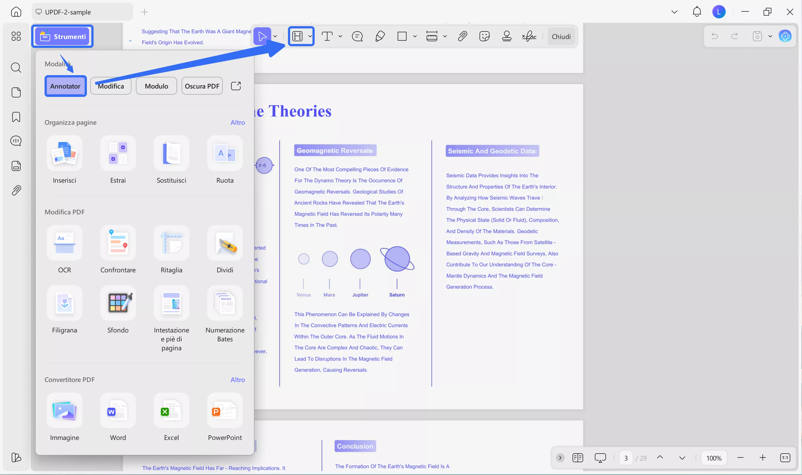This screenshot has width=802, height=475.
Task: Expand the highlight tool dropdown arrow
Action: 310,36
